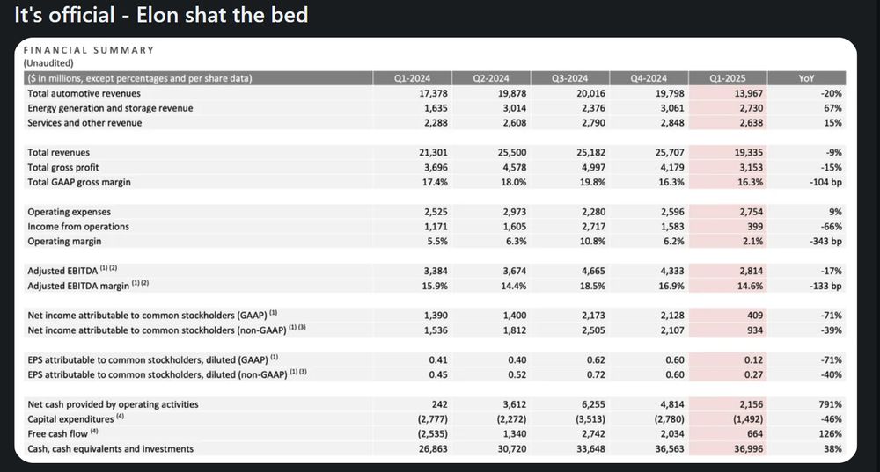Click the FINANCIAL SUMMARY heading
The width and height of the screenshot is (880, 472).
click(89, 50)
